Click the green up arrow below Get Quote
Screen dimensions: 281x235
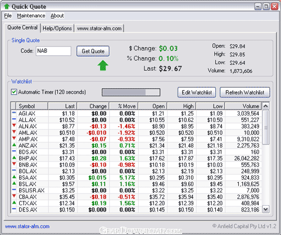(103, 66)
